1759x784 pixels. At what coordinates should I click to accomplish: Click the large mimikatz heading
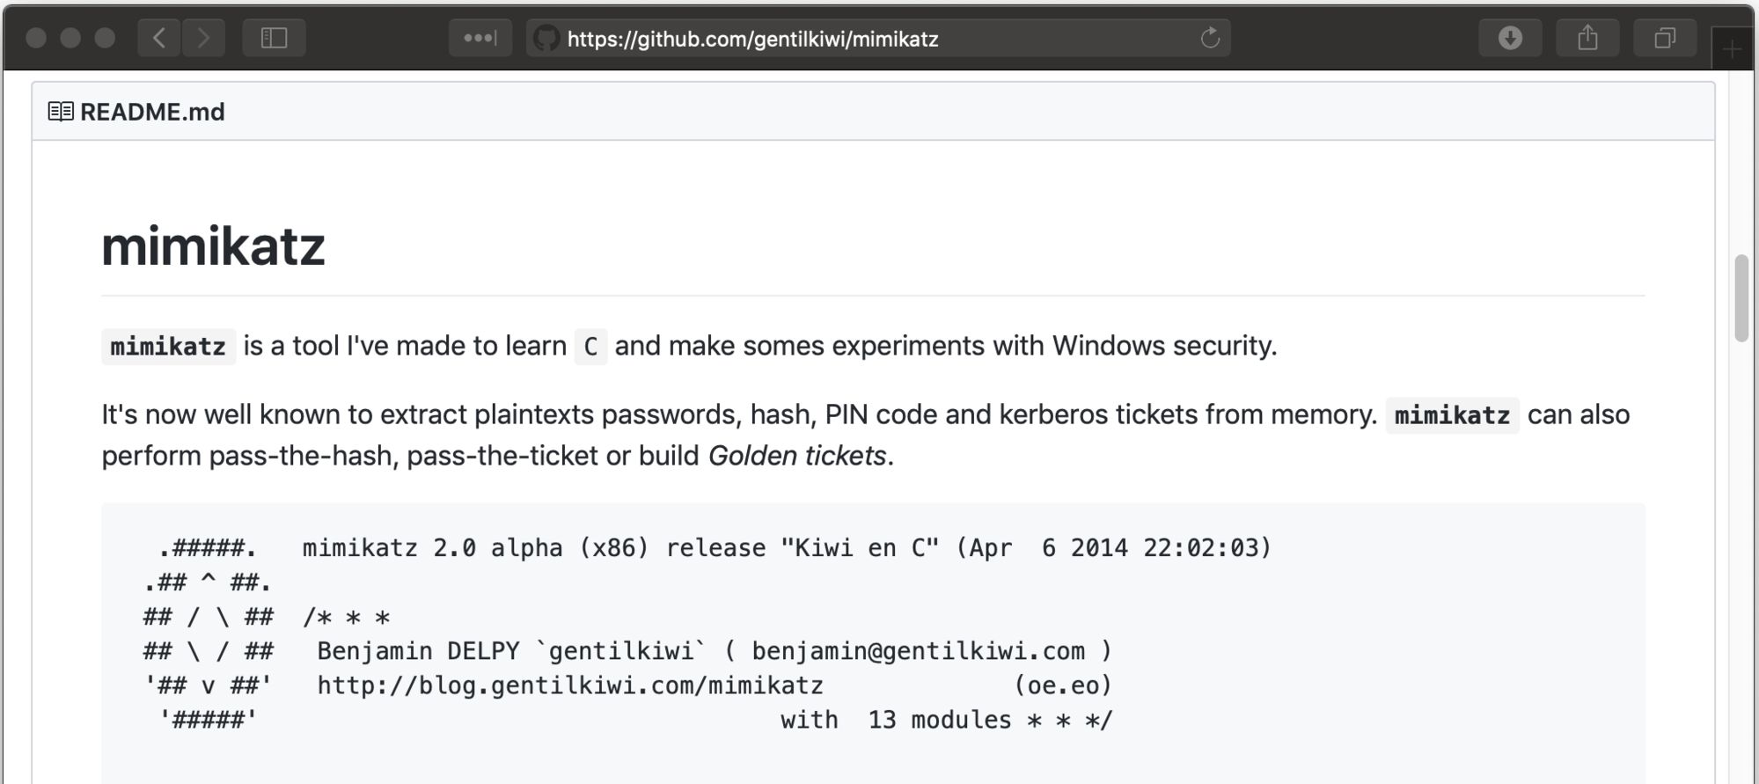tap(213, 245)
